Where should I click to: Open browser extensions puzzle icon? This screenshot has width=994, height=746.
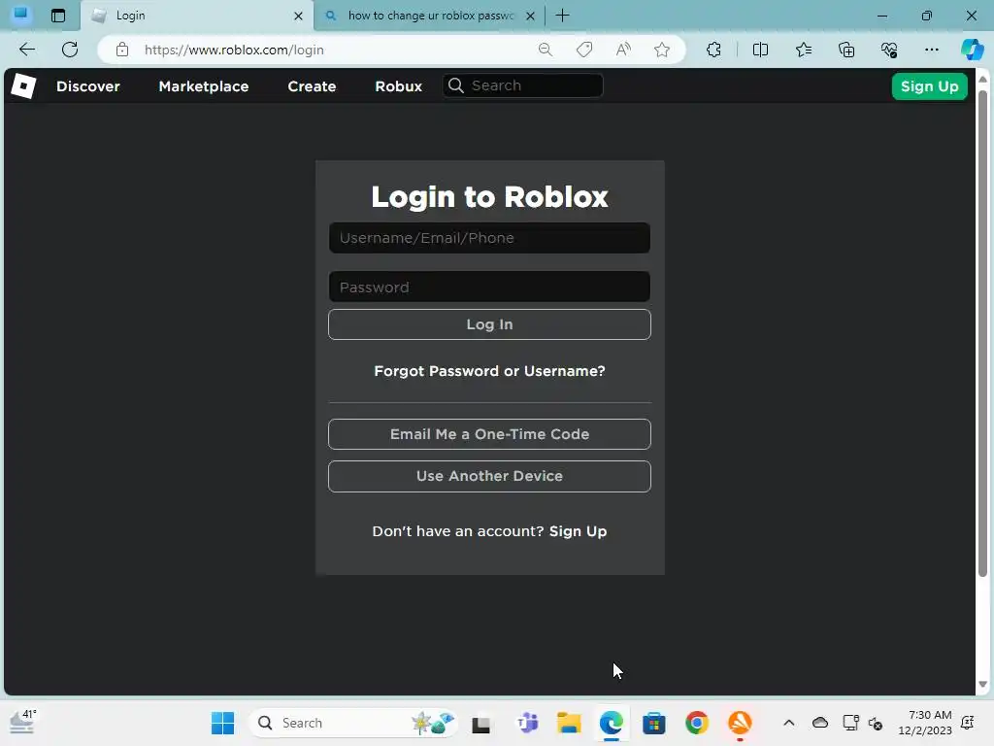pyautogui.click(x=713, y=50)
